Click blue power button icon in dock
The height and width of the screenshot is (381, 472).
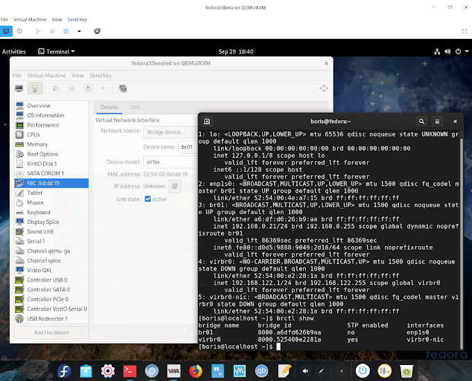point(363,371)
